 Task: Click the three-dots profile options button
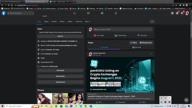tap(152, 22)
